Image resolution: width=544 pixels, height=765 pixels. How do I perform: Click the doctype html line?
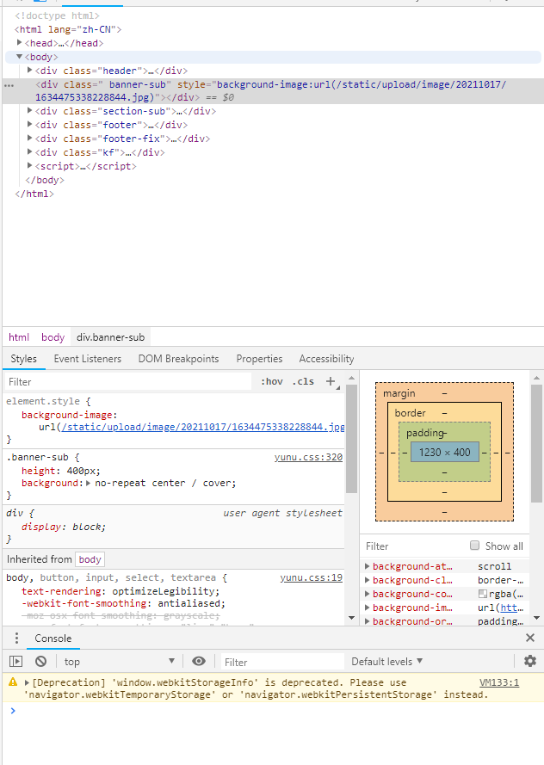click(x=57, y=15)
